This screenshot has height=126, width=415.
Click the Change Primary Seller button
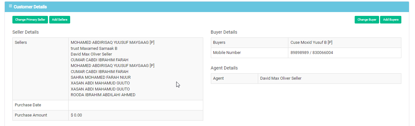coord(30,20)
